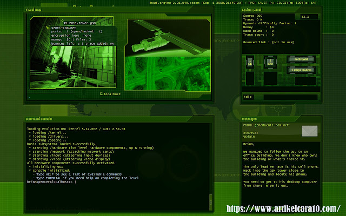Click the 'Trace count : 0' line
The height and width of the screenshot is (216, 346).
pyautogui.click(x=258, y=35)
